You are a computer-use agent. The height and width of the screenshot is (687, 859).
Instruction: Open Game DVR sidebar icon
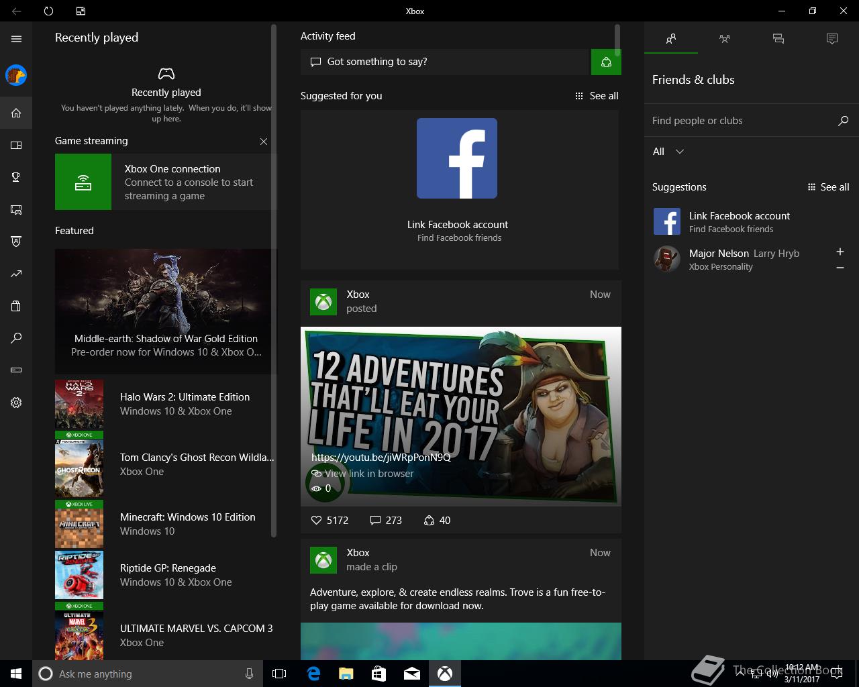click(x=16, y=209)
